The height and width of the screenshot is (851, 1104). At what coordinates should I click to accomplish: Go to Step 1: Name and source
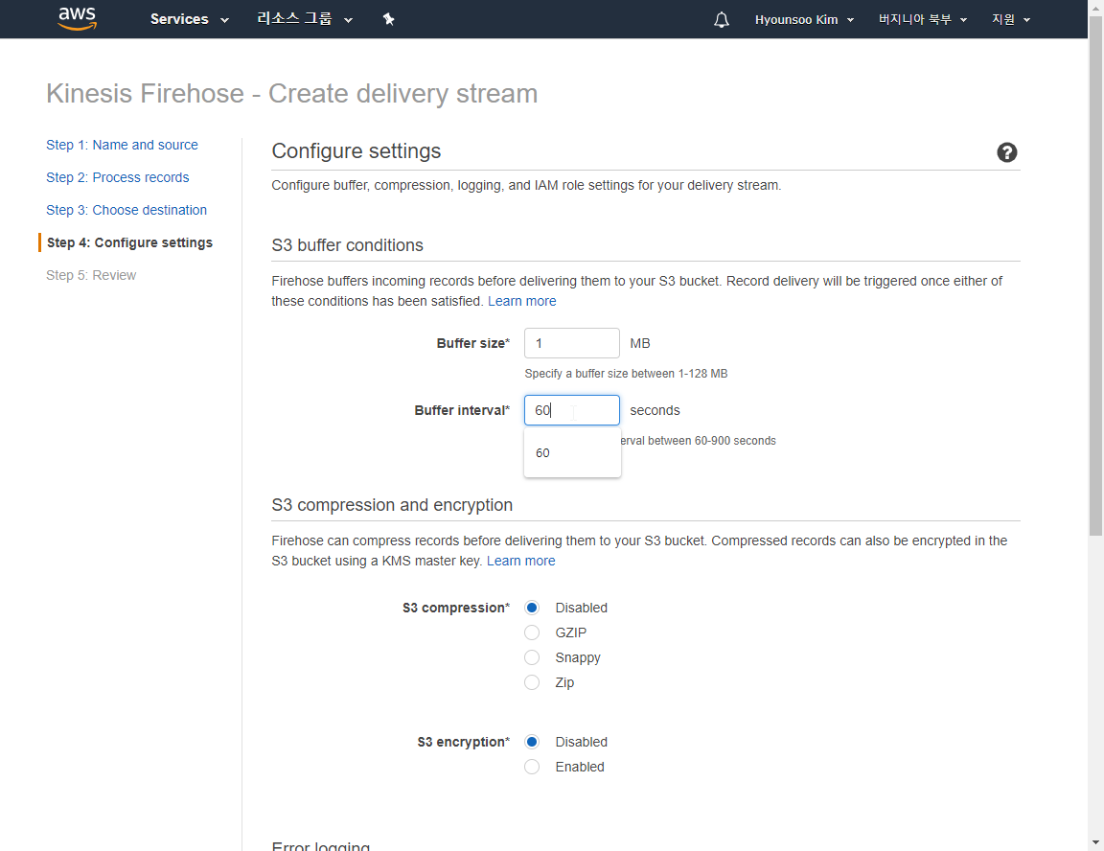[x=122, y=145]
